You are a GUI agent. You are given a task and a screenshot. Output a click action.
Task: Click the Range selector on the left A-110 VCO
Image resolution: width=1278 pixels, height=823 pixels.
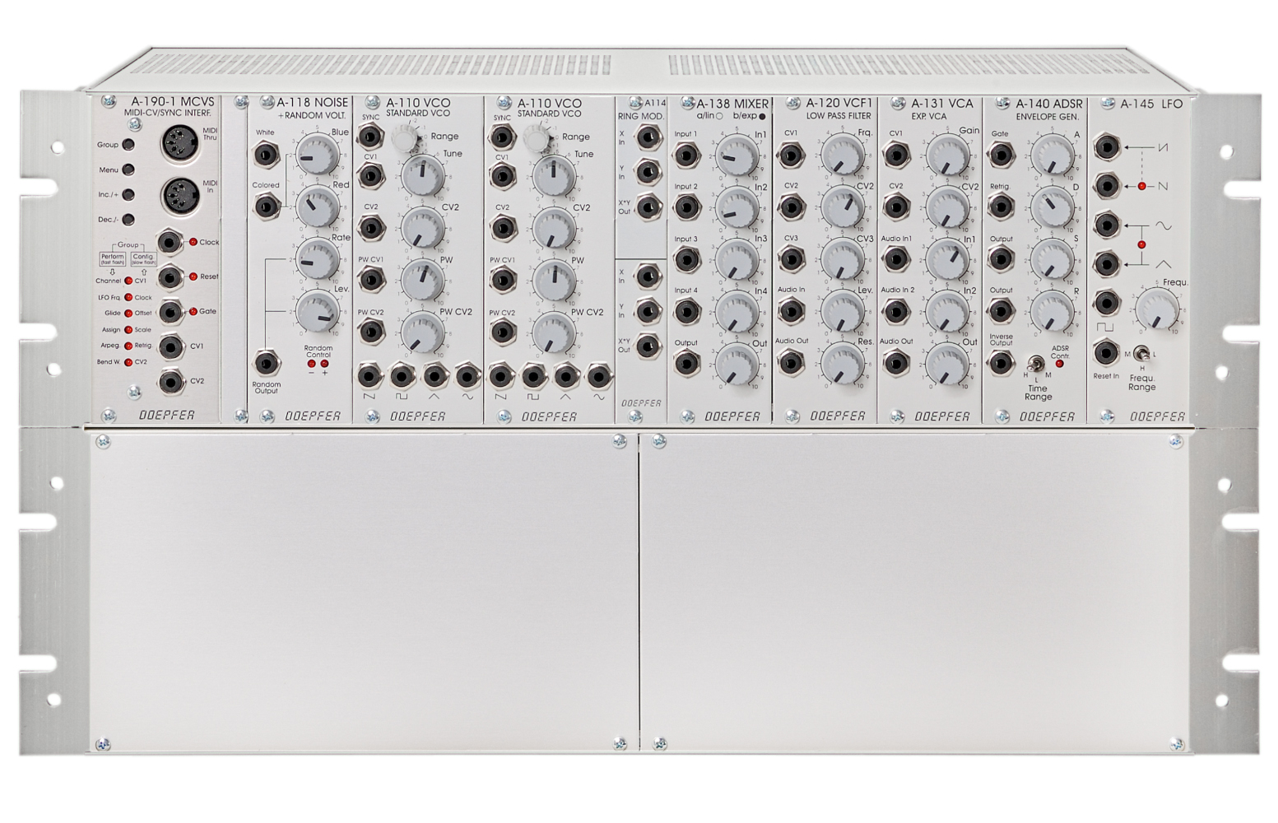405,138
